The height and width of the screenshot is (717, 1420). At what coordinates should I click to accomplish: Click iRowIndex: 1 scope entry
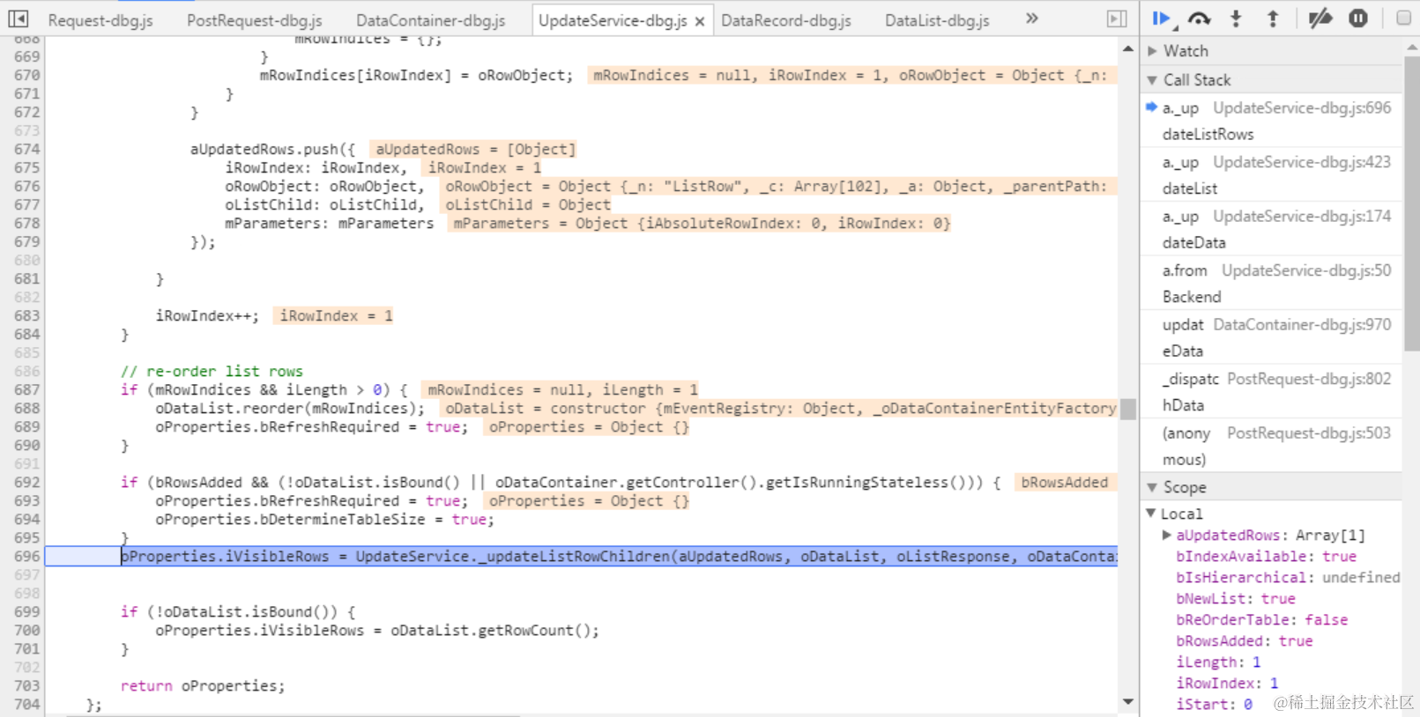pyautogui.click(x=1227, y=684)
